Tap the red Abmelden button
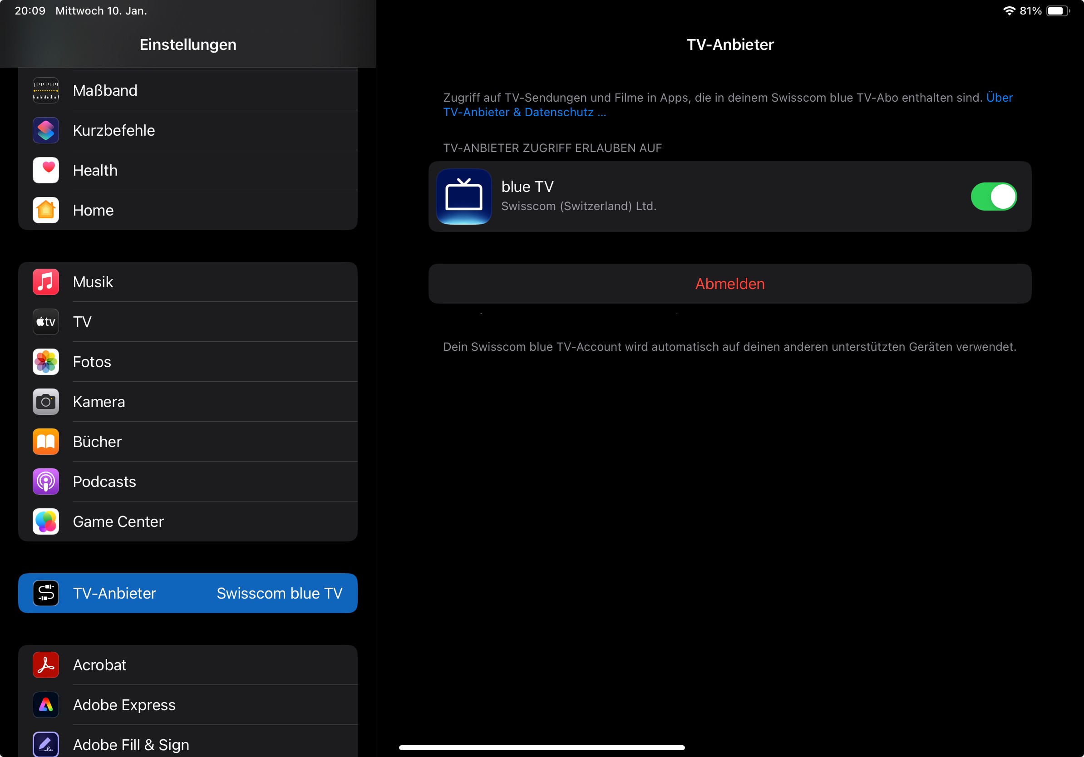This screenshot has width=1084, height=757. (729, 284)
